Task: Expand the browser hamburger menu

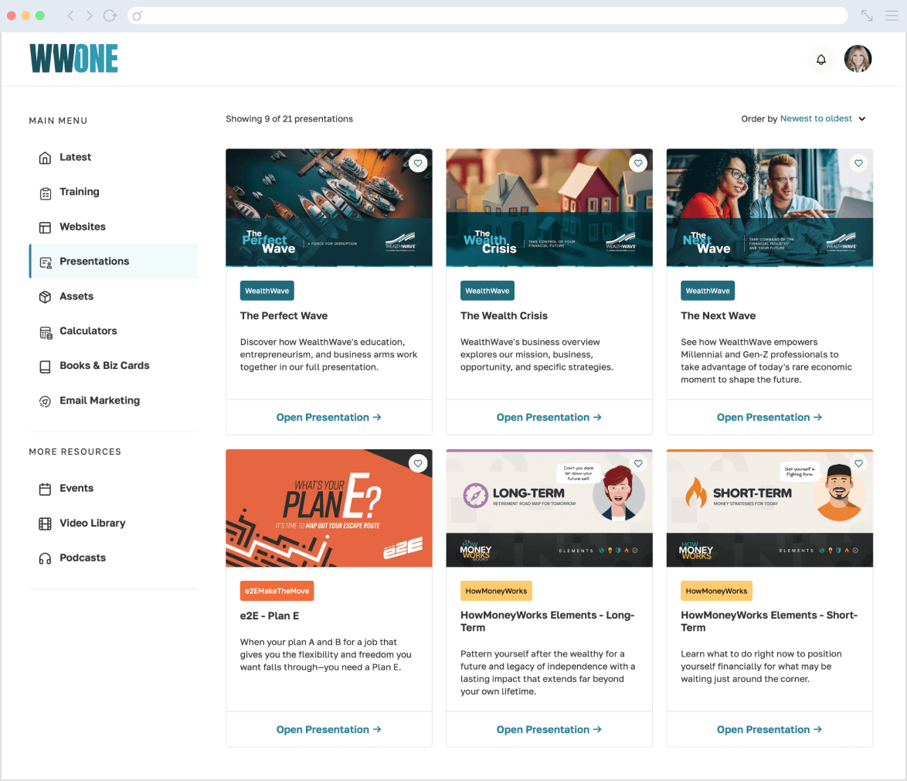Action: [892, 15]
